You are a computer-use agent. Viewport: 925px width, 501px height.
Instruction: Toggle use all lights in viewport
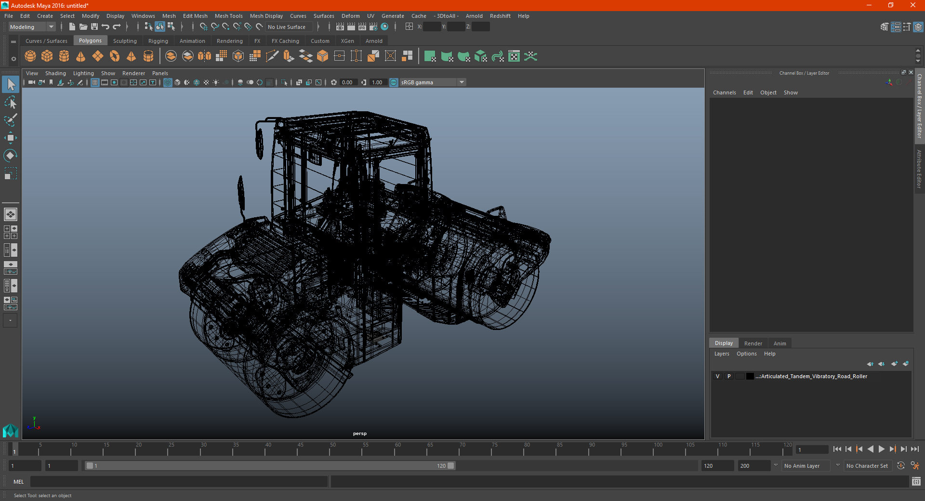click(216, 82)
